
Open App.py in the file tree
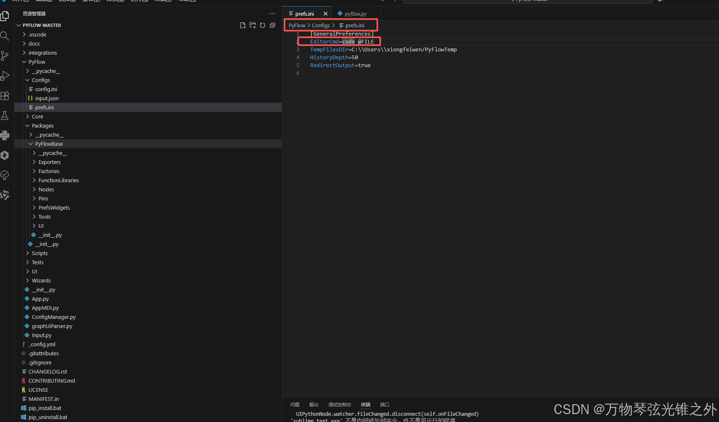pyautogui.click(x=40, y=299)
